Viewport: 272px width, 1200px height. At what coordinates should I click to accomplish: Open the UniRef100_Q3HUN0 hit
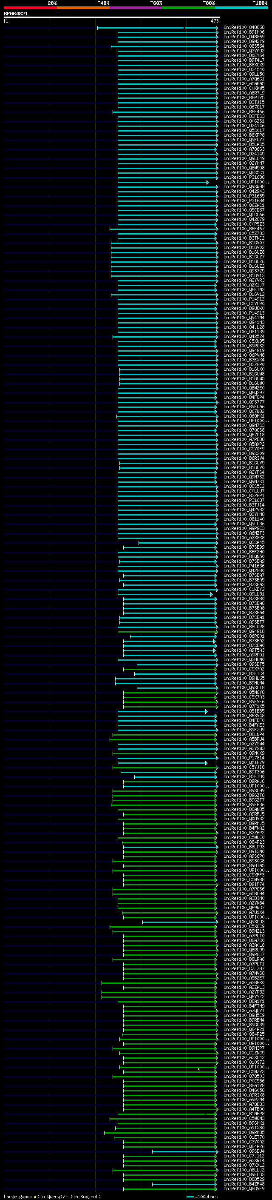tap(244, 660)
